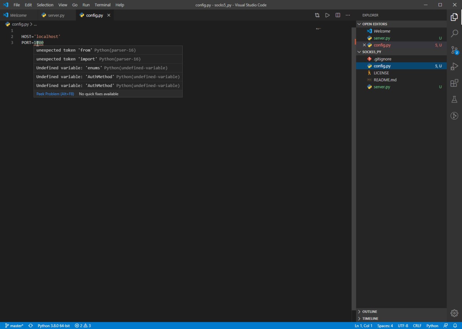462x329 pixels.
Task: Open the Go menu
Action: point(75,5)
